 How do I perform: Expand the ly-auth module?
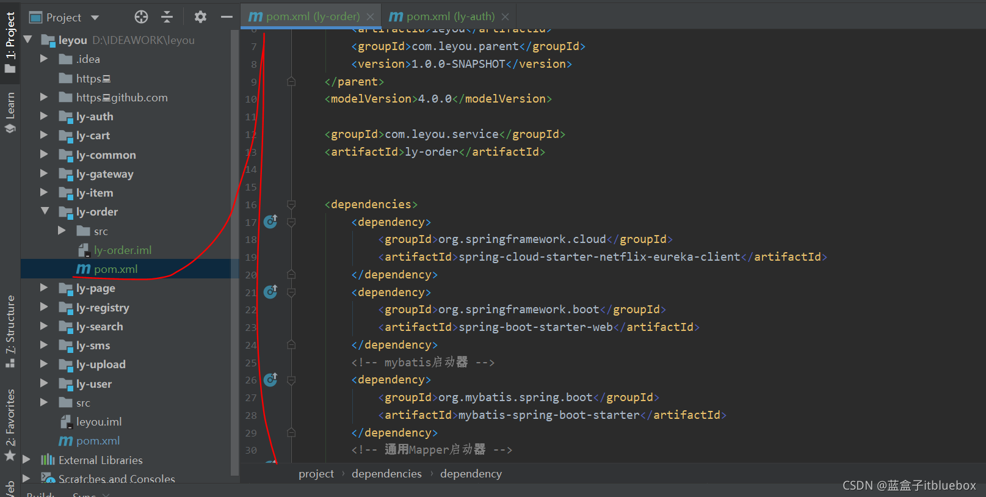coord(44,116)
